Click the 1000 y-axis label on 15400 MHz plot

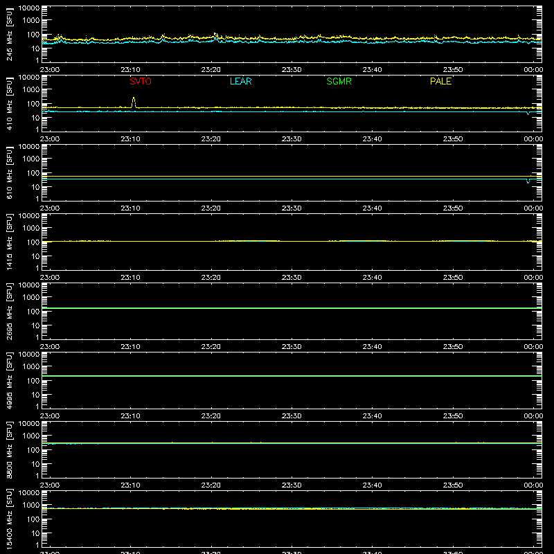pos(31,506)
